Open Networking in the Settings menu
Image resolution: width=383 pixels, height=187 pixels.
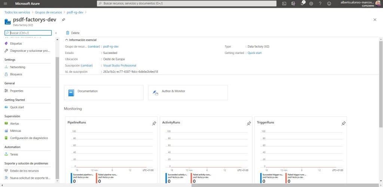(18, 67)
